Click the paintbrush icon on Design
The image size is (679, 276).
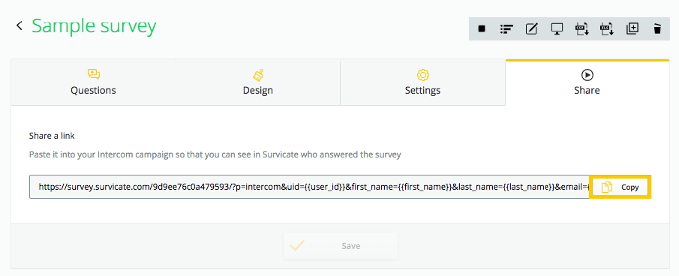click(x=259, y=75)
